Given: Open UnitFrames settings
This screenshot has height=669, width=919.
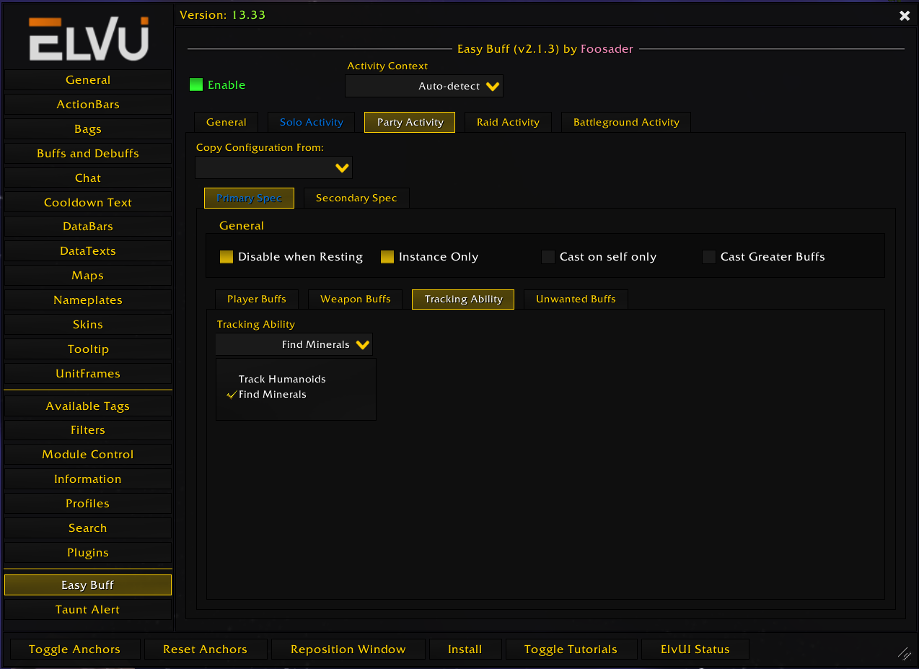Looking at the screenshot, I should (x=88, y=374).
